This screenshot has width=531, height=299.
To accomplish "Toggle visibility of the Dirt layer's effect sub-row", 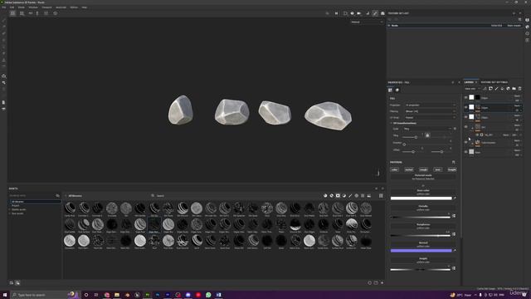I will pyautogui.click(x=477, y=135).
